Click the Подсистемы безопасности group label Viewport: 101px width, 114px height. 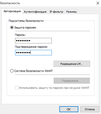coord(26,21)
